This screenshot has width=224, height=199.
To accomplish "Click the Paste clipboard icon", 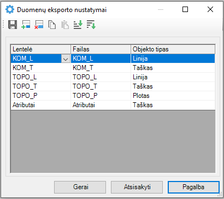I will click(65, 25).
